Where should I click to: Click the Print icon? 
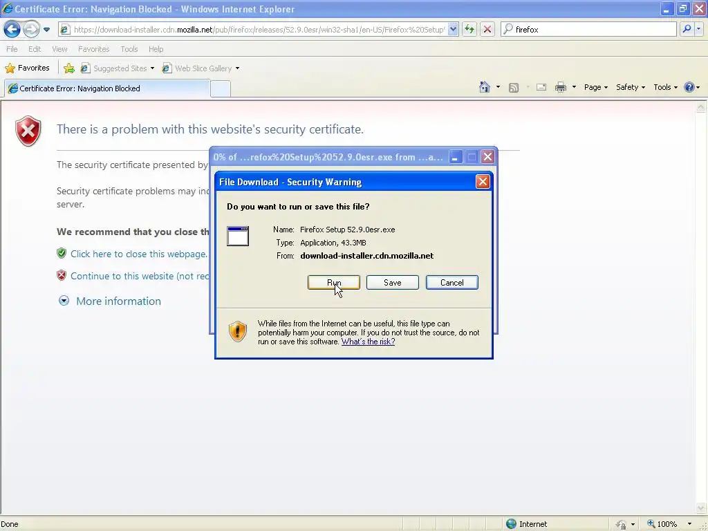pyautogui.click(x=560, y=87)
